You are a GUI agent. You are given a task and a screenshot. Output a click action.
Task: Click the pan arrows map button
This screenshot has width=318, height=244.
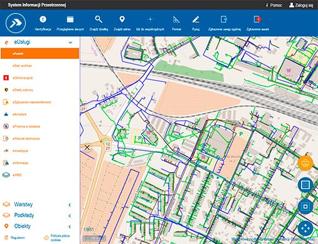305,228
